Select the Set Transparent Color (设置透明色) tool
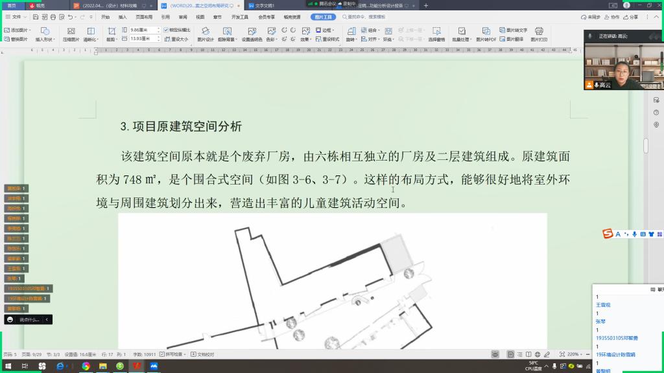The image size is (664, 373). coord(252,34)
